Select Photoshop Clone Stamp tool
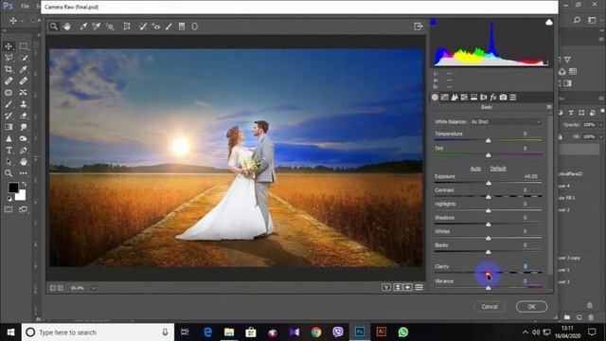The image size is (606, 341). tap(23, 104)
